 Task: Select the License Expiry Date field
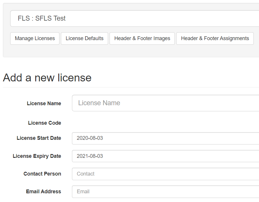coord(165,156)
